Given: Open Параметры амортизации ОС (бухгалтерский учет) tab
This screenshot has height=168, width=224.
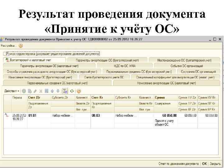Looking at the screenshot, I should 107,60.
